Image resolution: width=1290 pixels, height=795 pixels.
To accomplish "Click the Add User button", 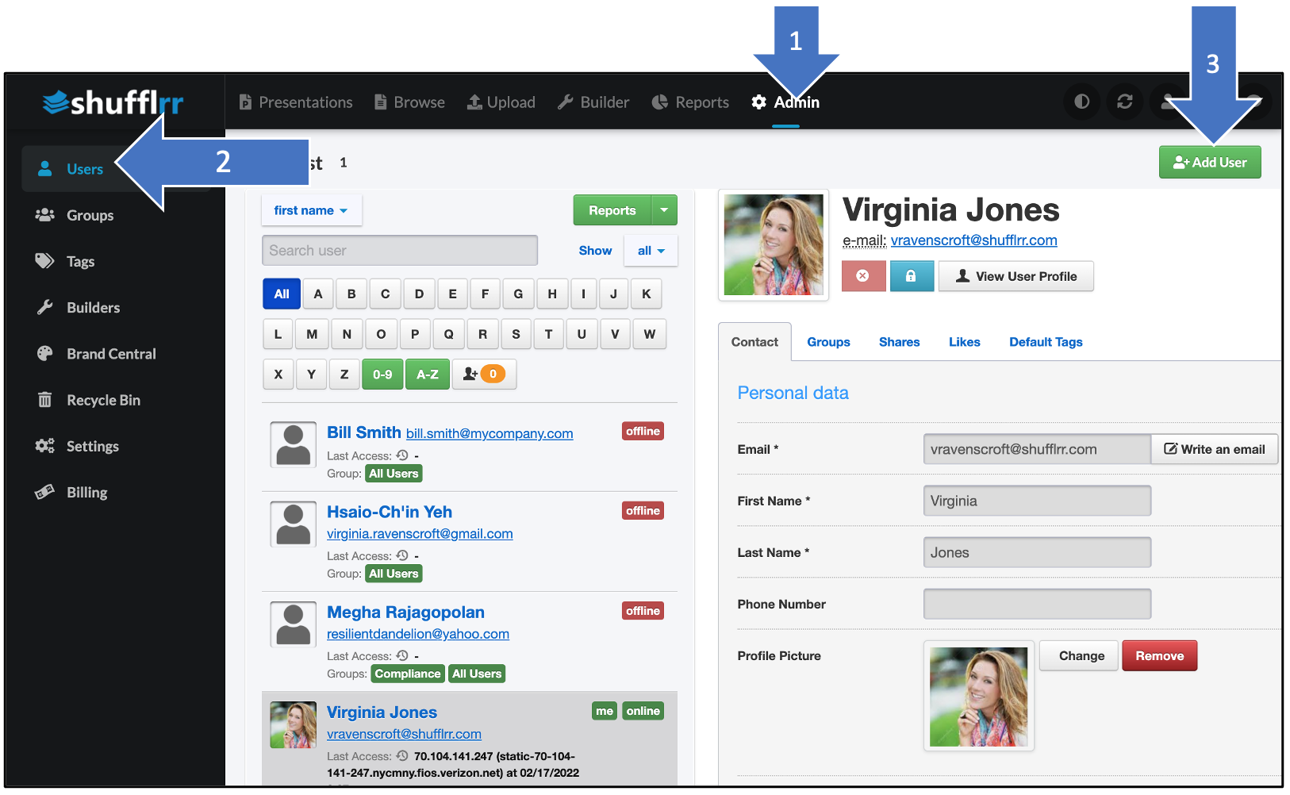I will pos(1210,162).
